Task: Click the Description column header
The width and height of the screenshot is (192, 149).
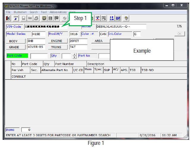Action: tap(137, 64)
